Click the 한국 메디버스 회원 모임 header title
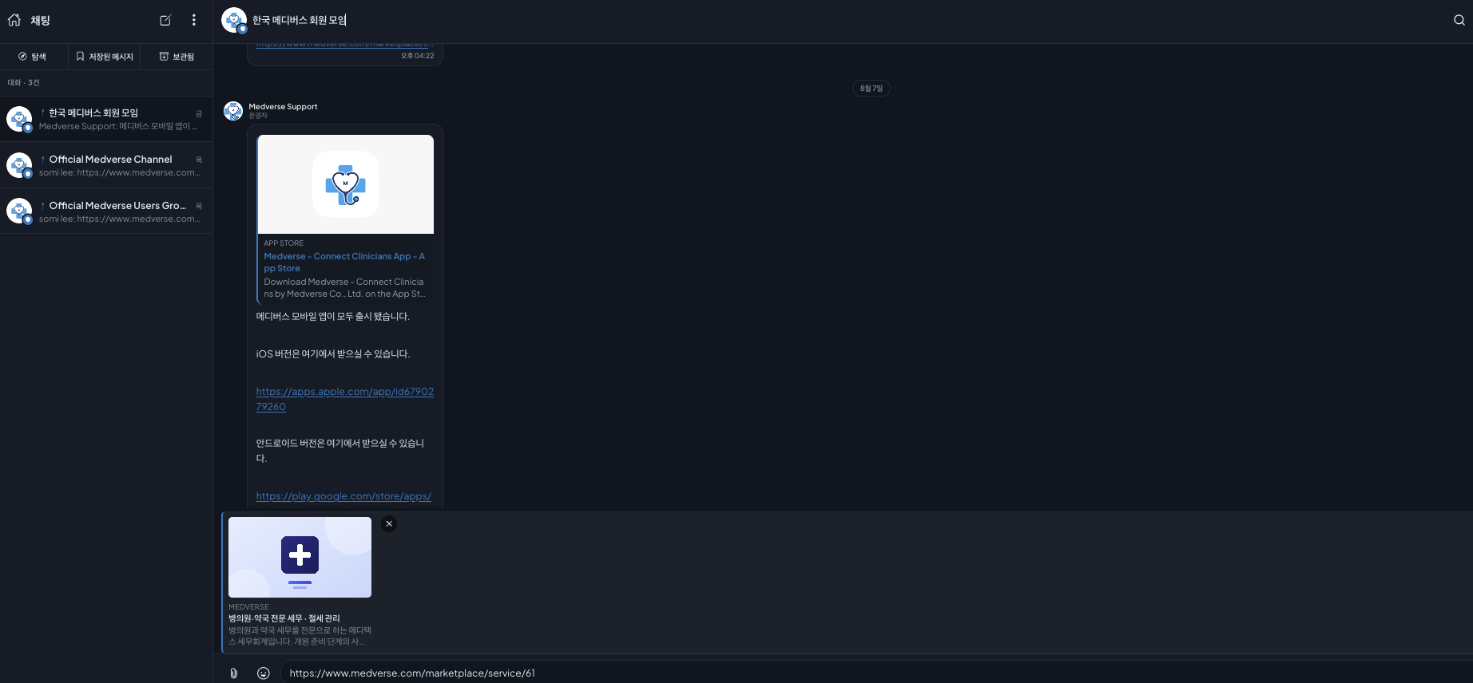 (x=300, y=20)
